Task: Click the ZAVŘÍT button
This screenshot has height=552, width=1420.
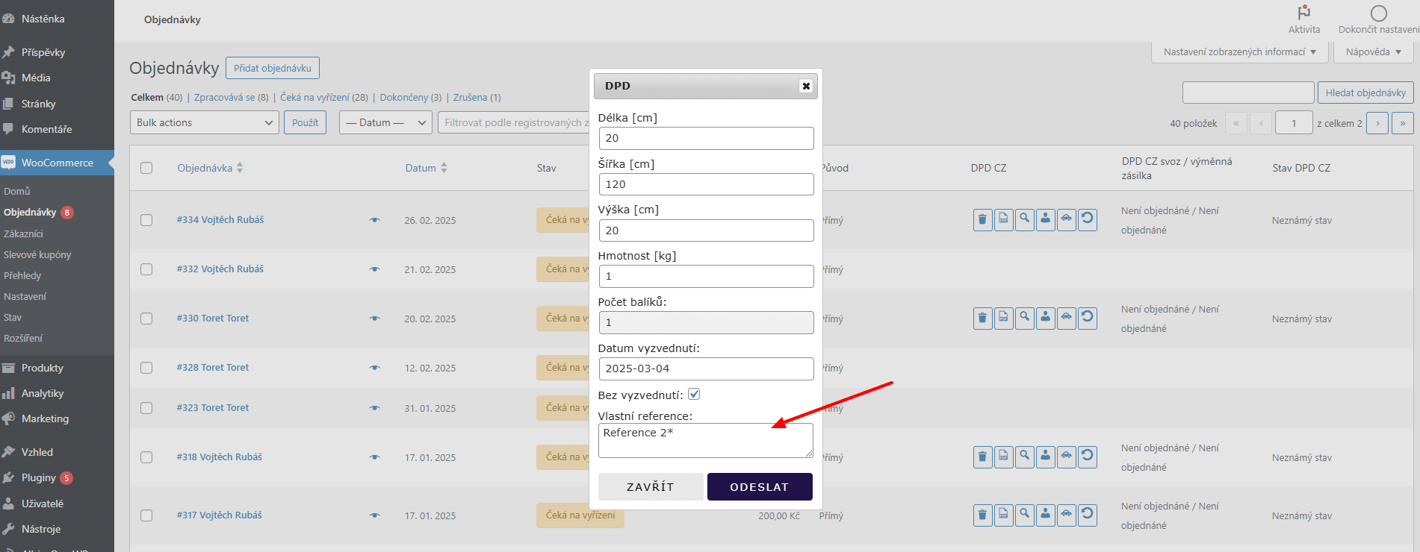Action: click(x=651, y=486)
